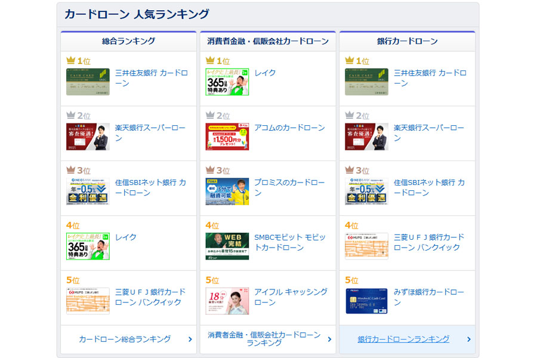Open 三井住友銀行 カードローン link in 銀行カードローン column
Screen dimensions: 537x358
[x=430, y=78]
